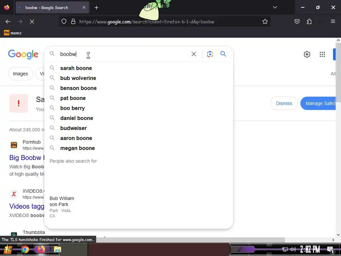Open the notification center icon
The height and width of the screenshot is (256, 341).
coord(330,250)
